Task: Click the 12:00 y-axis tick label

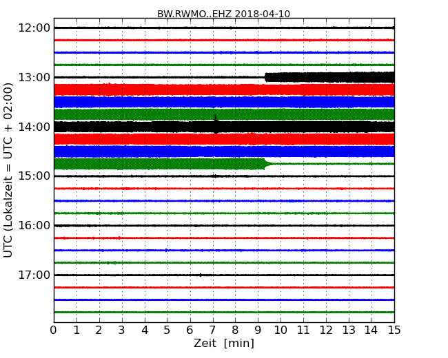Action: (x=34, y=28)
